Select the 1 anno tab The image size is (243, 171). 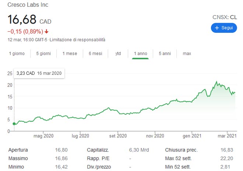click(140, 54)
